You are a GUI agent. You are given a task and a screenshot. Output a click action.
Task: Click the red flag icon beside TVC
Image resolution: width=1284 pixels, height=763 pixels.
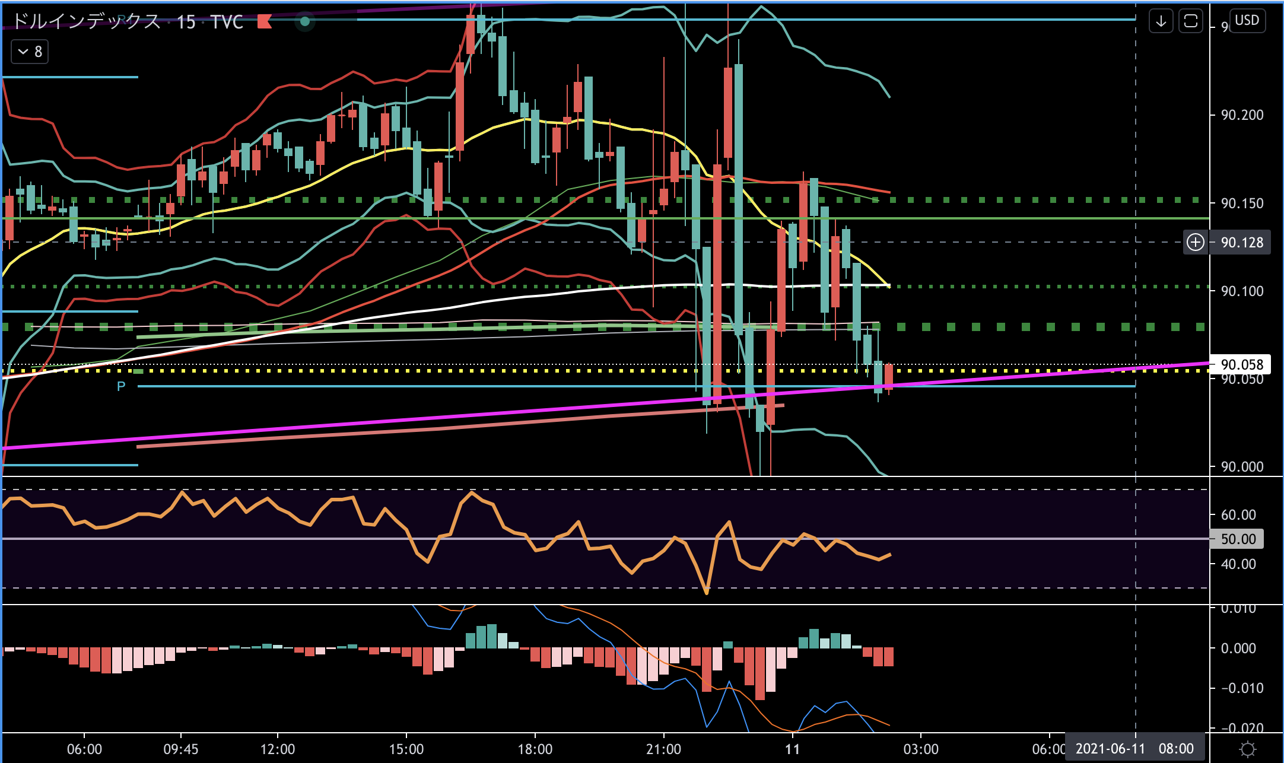(265, 22)
